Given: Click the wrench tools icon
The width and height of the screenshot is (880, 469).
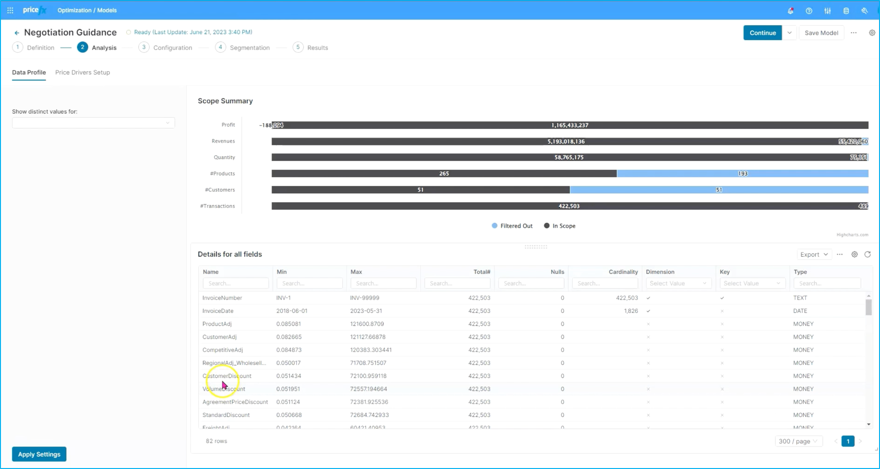Looking at the screenshot, I should click(864, 10).
